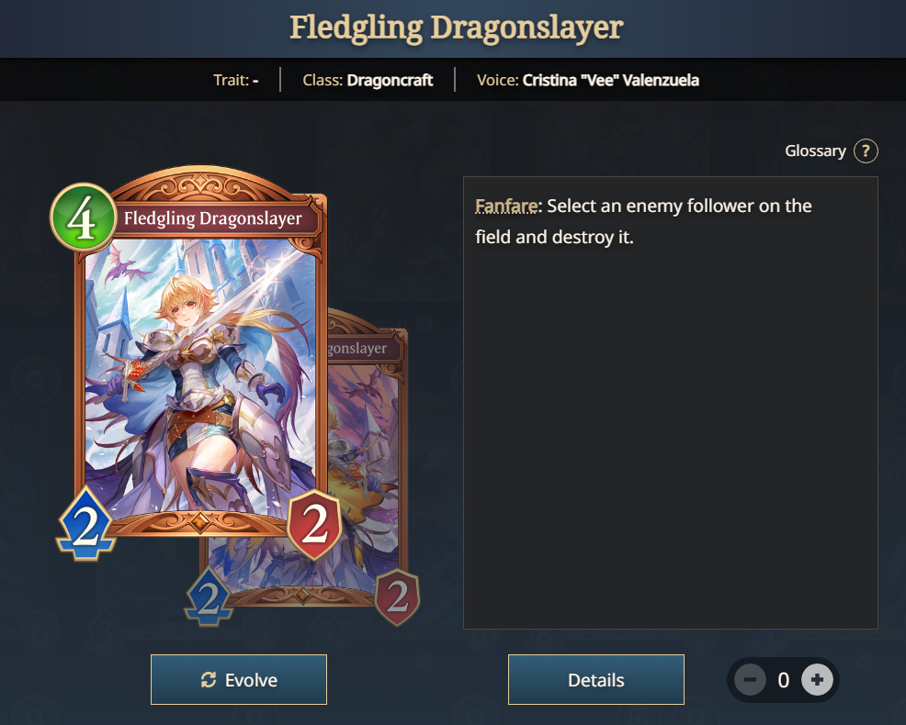Open the Glossary help question mark icon
Image resolution: width=906 pixels, height=725 pixels.
[866, 151]
